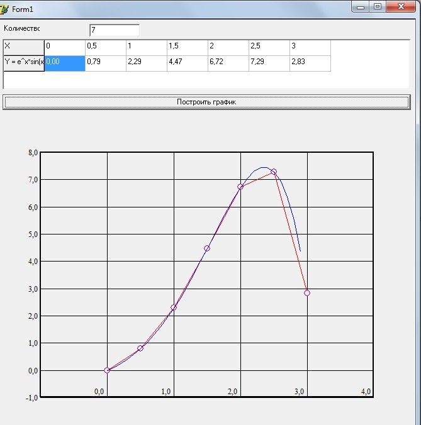Select Y cell with value 4,47
This screenshot has width=421, height=425.
(x=188, y=63)
